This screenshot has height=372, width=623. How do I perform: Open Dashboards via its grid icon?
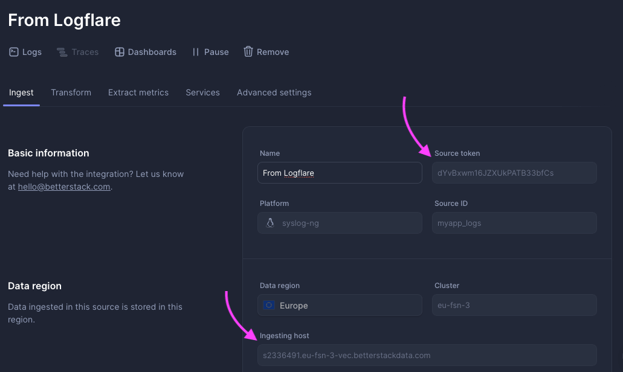pos(120,52)
